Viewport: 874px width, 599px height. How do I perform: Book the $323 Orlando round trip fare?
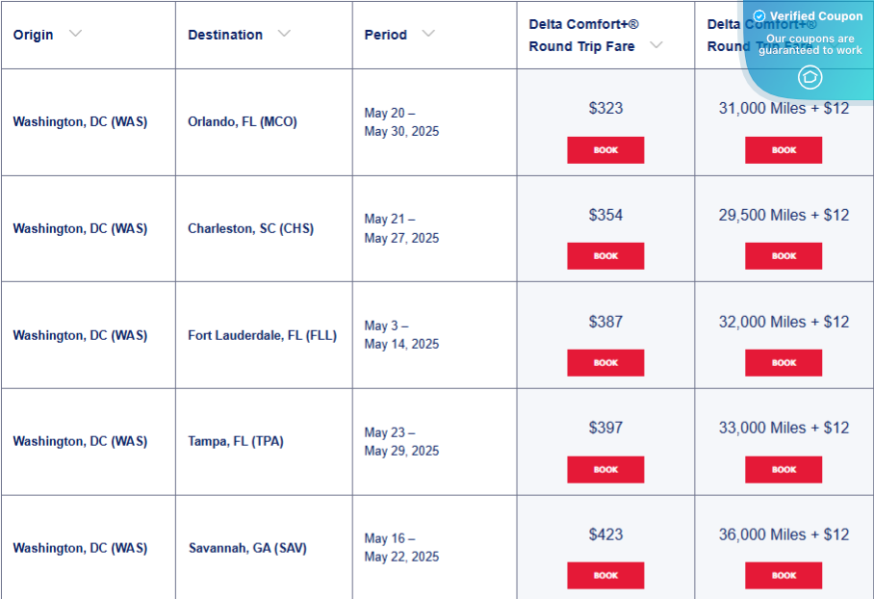click(x=605, y=149)
